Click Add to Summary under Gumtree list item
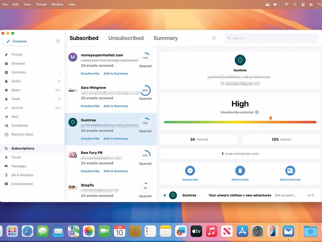 [115, 138]
